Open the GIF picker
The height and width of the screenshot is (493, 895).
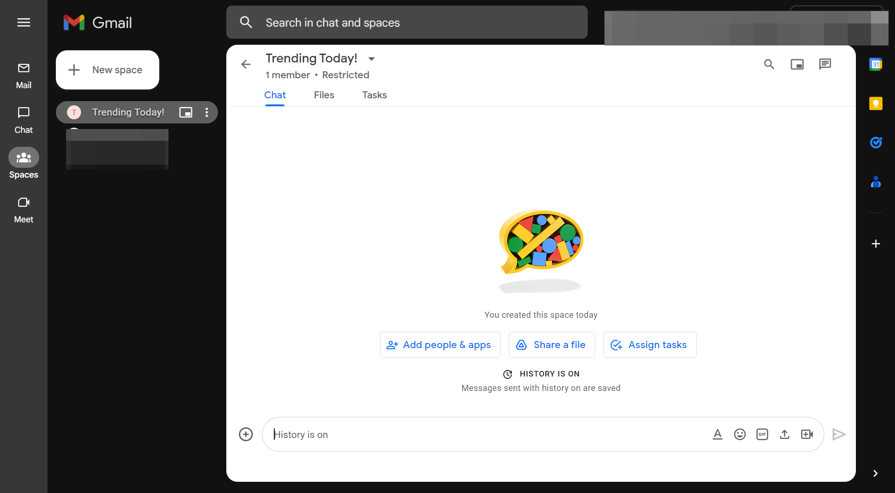762,434
